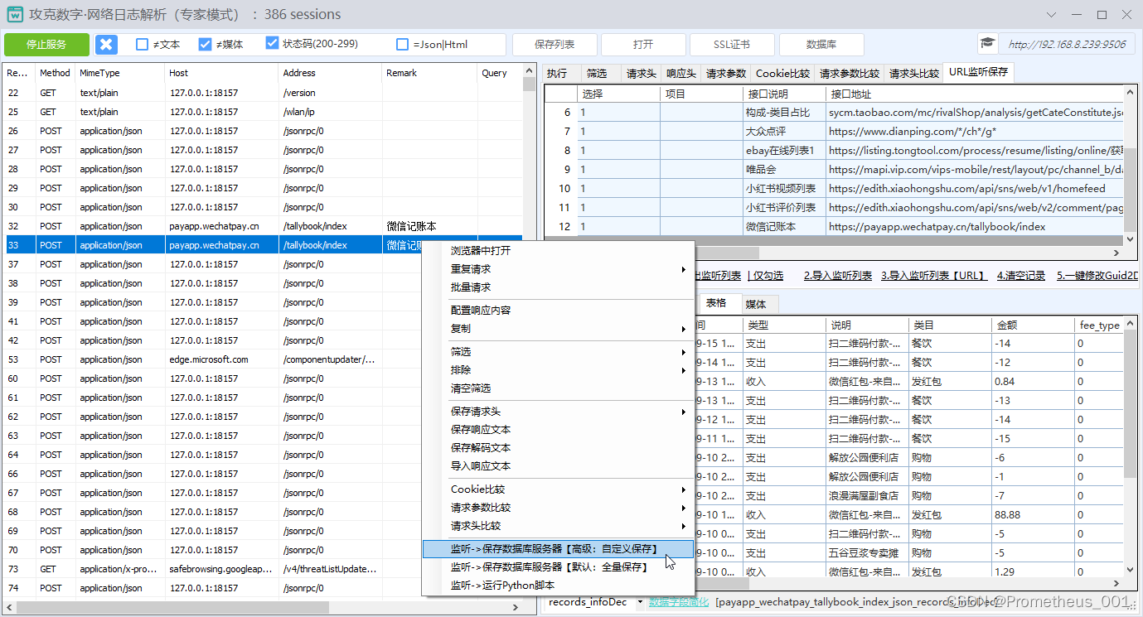
Task: Click the app logo in title bar
Action: (x=15, y=14)
